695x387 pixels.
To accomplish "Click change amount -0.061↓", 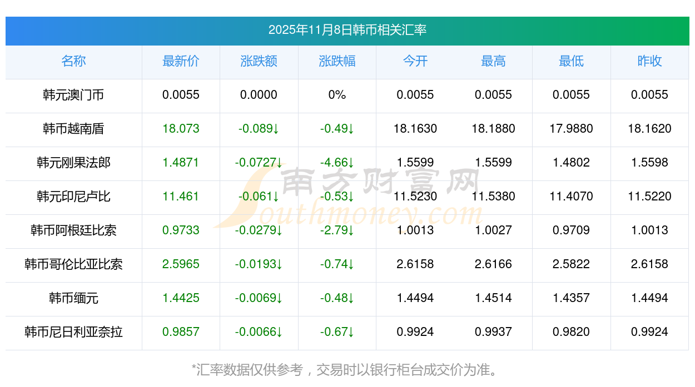I will coord(259,197).
